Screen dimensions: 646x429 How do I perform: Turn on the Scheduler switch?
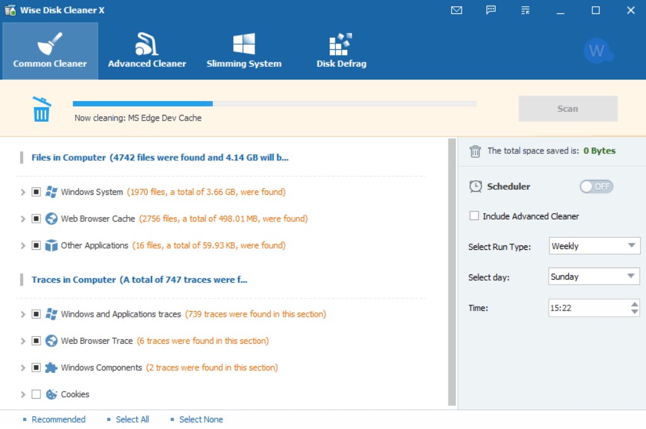pos(596,187)
